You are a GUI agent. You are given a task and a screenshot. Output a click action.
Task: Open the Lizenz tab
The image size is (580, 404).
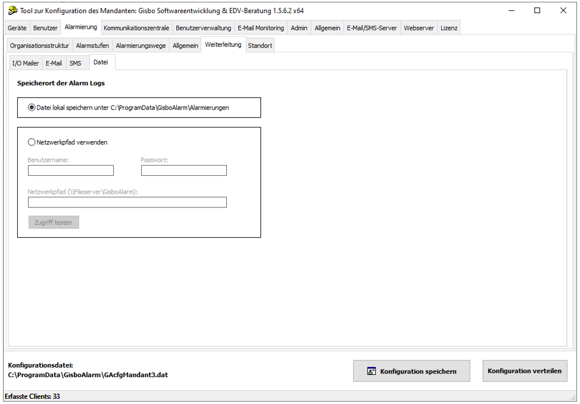point(448,28)
